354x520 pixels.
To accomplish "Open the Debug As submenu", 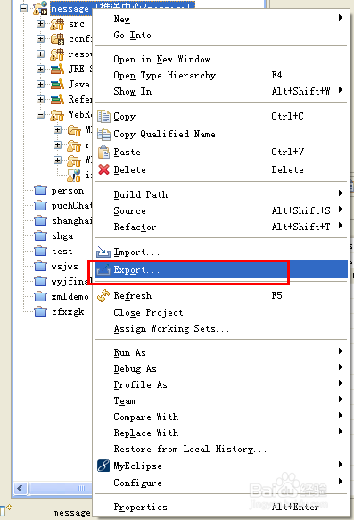I will (221, 368).
